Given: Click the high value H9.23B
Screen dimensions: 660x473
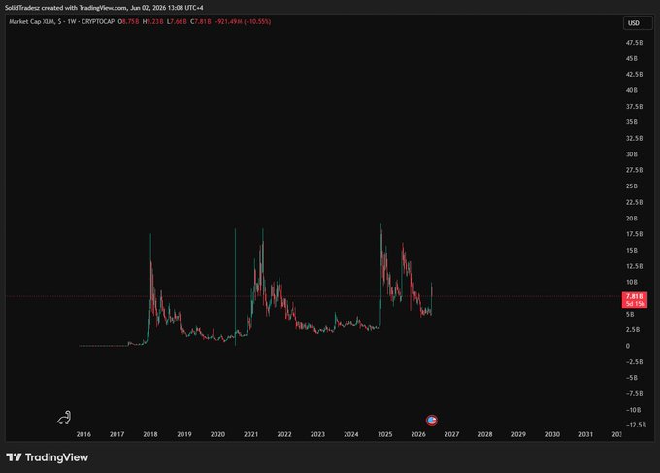Looking at the screenshot, I should pyautogui.click(x=152, y=21).
